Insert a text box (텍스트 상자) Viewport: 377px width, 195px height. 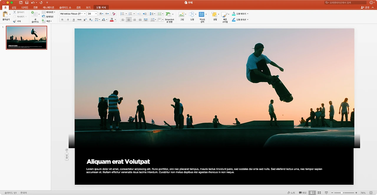point(202,15)
